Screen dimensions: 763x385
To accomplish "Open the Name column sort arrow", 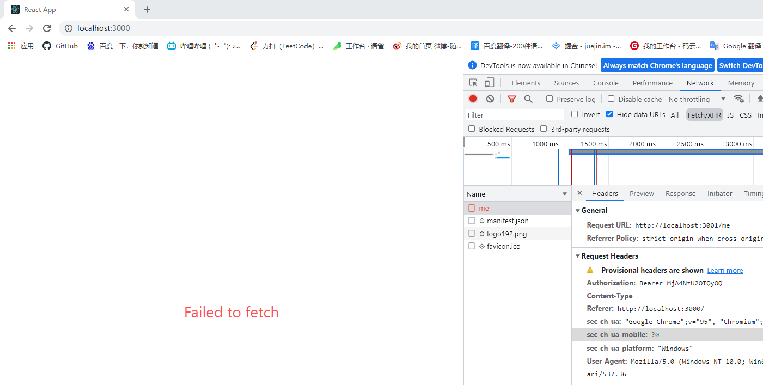I will [565, 194].
